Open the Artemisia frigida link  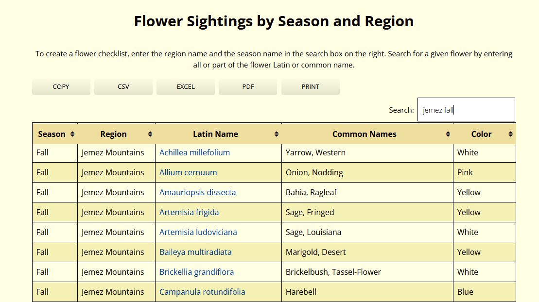[189, 212]
